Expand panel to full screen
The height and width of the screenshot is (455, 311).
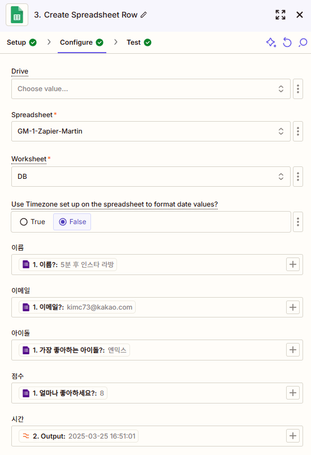pyautogui.click(x=280, y=15)
